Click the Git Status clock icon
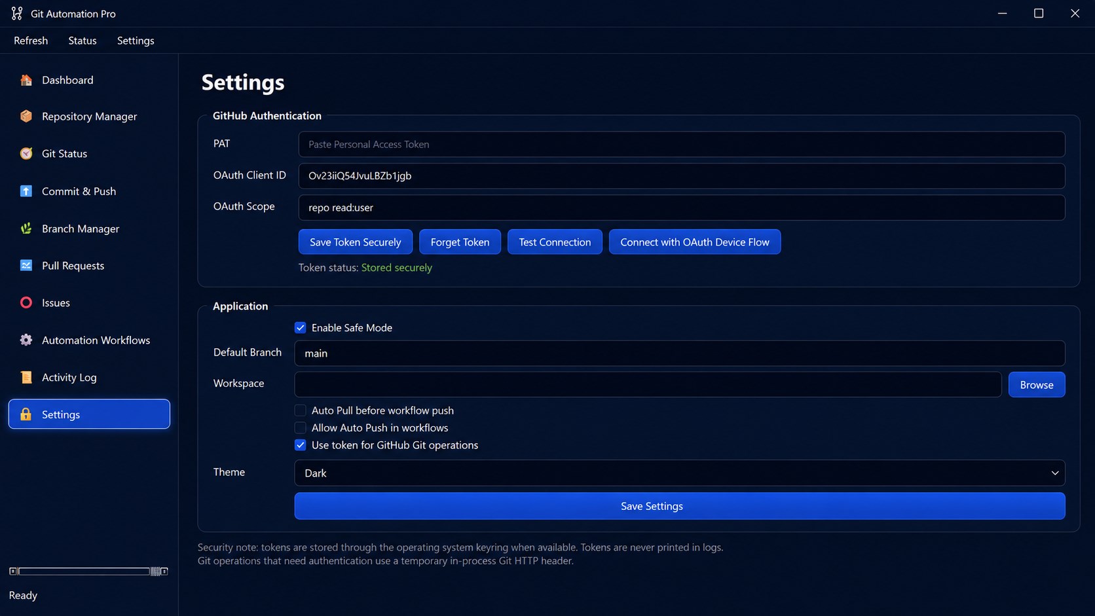 26,153
